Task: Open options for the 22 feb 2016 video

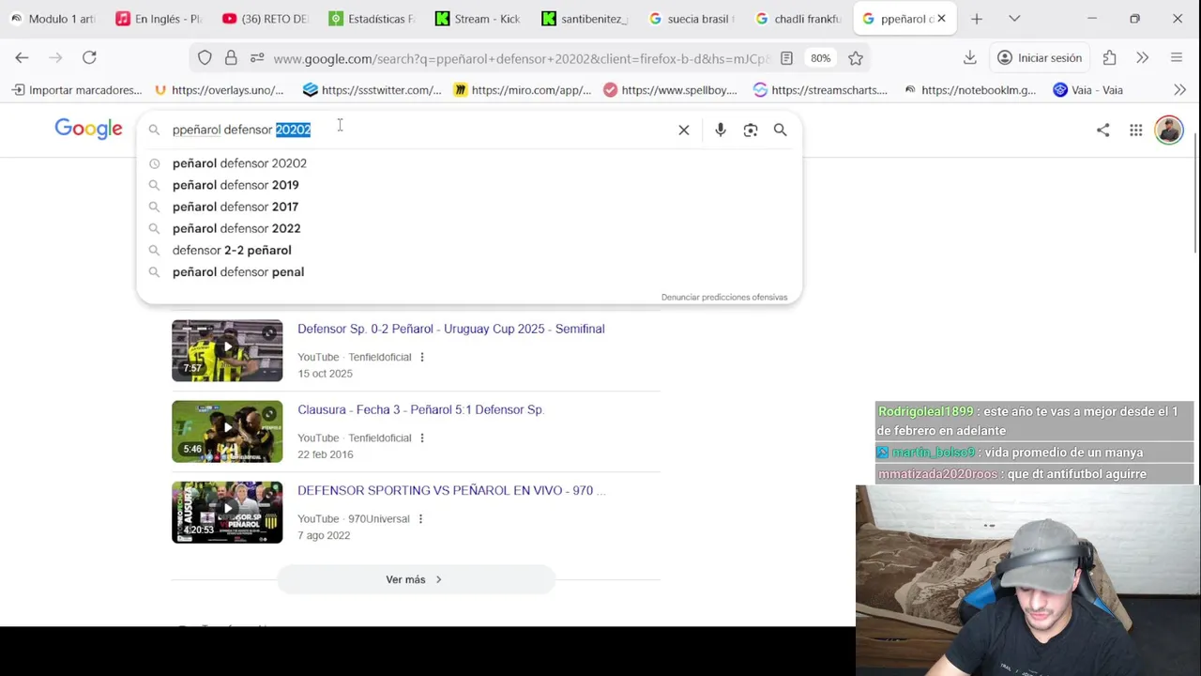Action: [x=422, y=438]
